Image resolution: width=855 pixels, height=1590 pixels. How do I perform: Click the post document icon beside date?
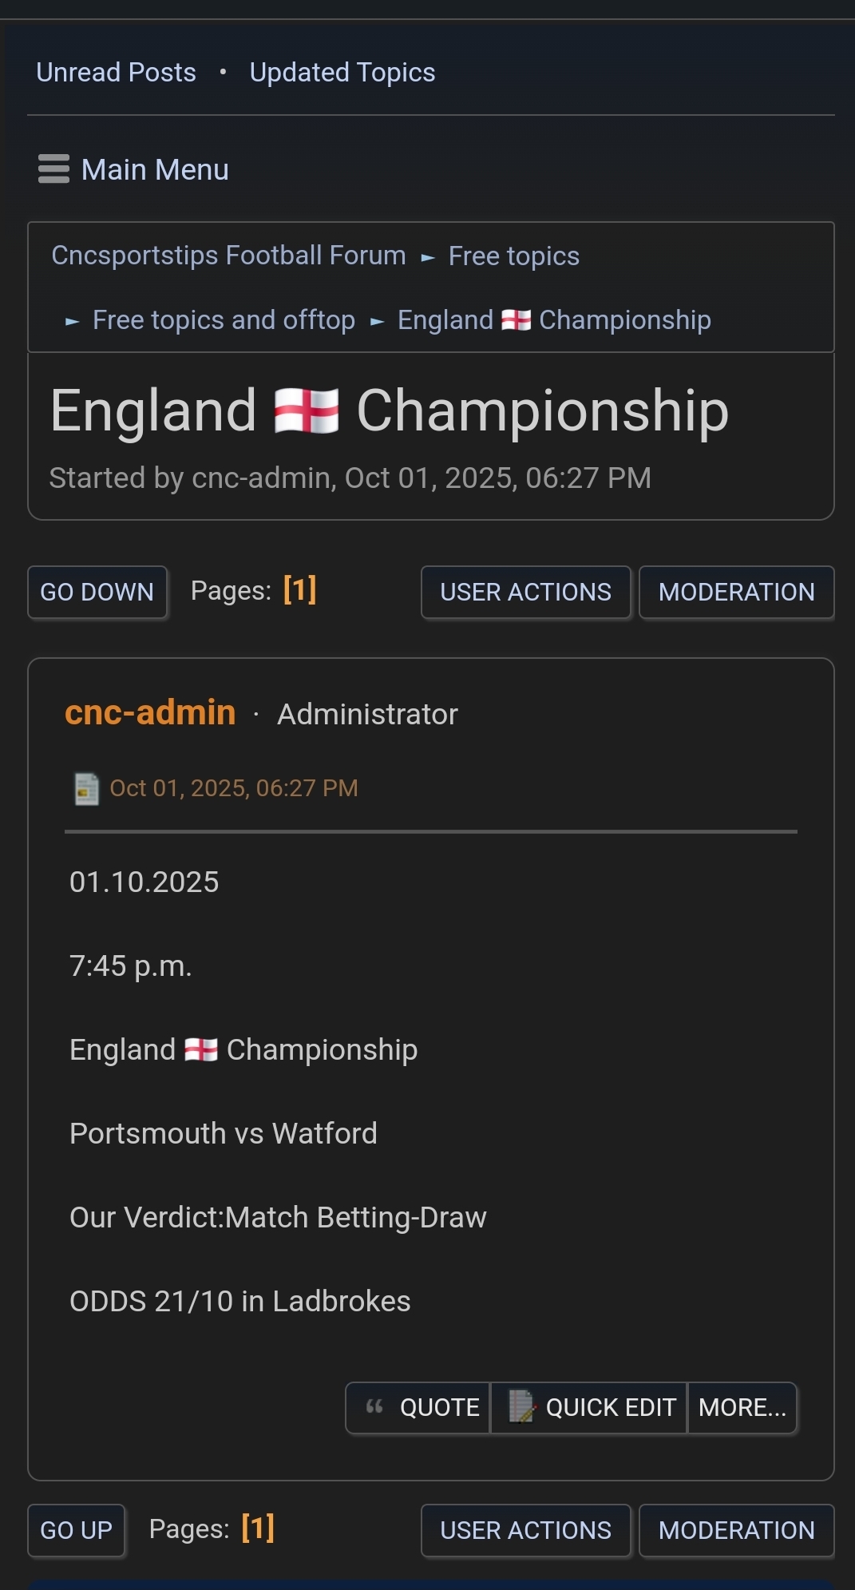[86, 789]
